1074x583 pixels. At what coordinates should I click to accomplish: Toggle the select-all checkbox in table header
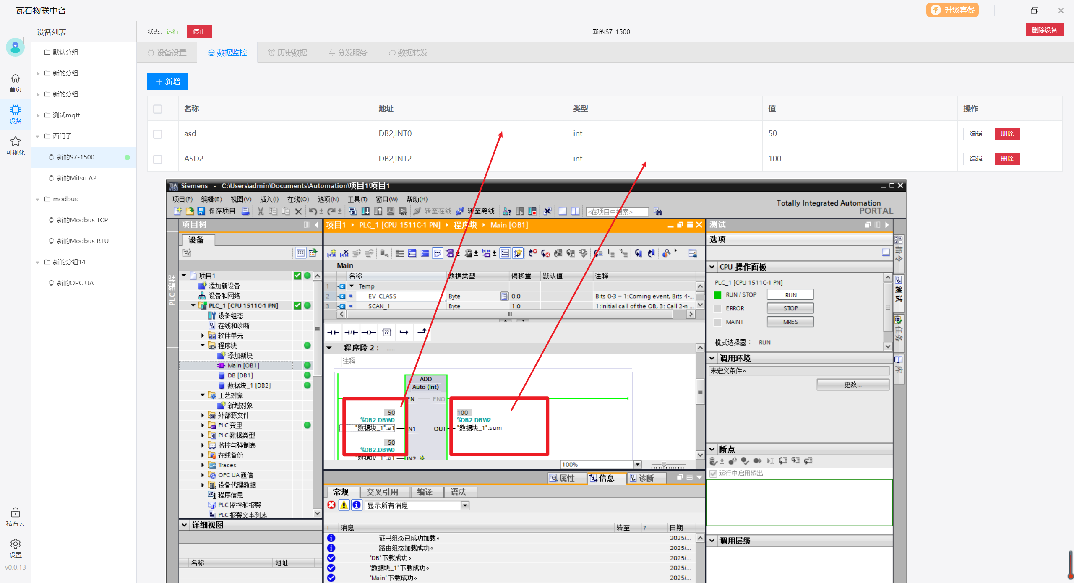(158, 109)
